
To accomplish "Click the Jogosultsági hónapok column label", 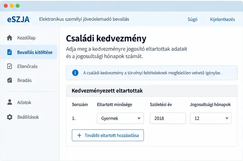I will (x=210, y=104).
